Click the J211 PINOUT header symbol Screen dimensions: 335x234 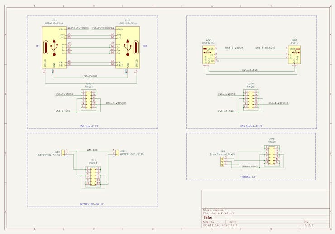pos(93,176)
